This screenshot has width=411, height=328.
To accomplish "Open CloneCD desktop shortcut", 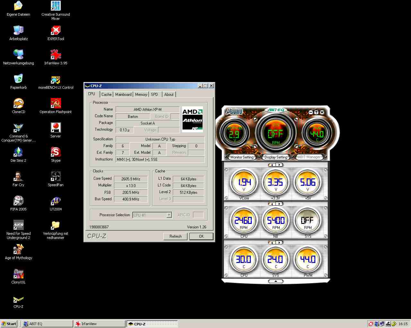I will pyautogui.click(x=18, y=106).
